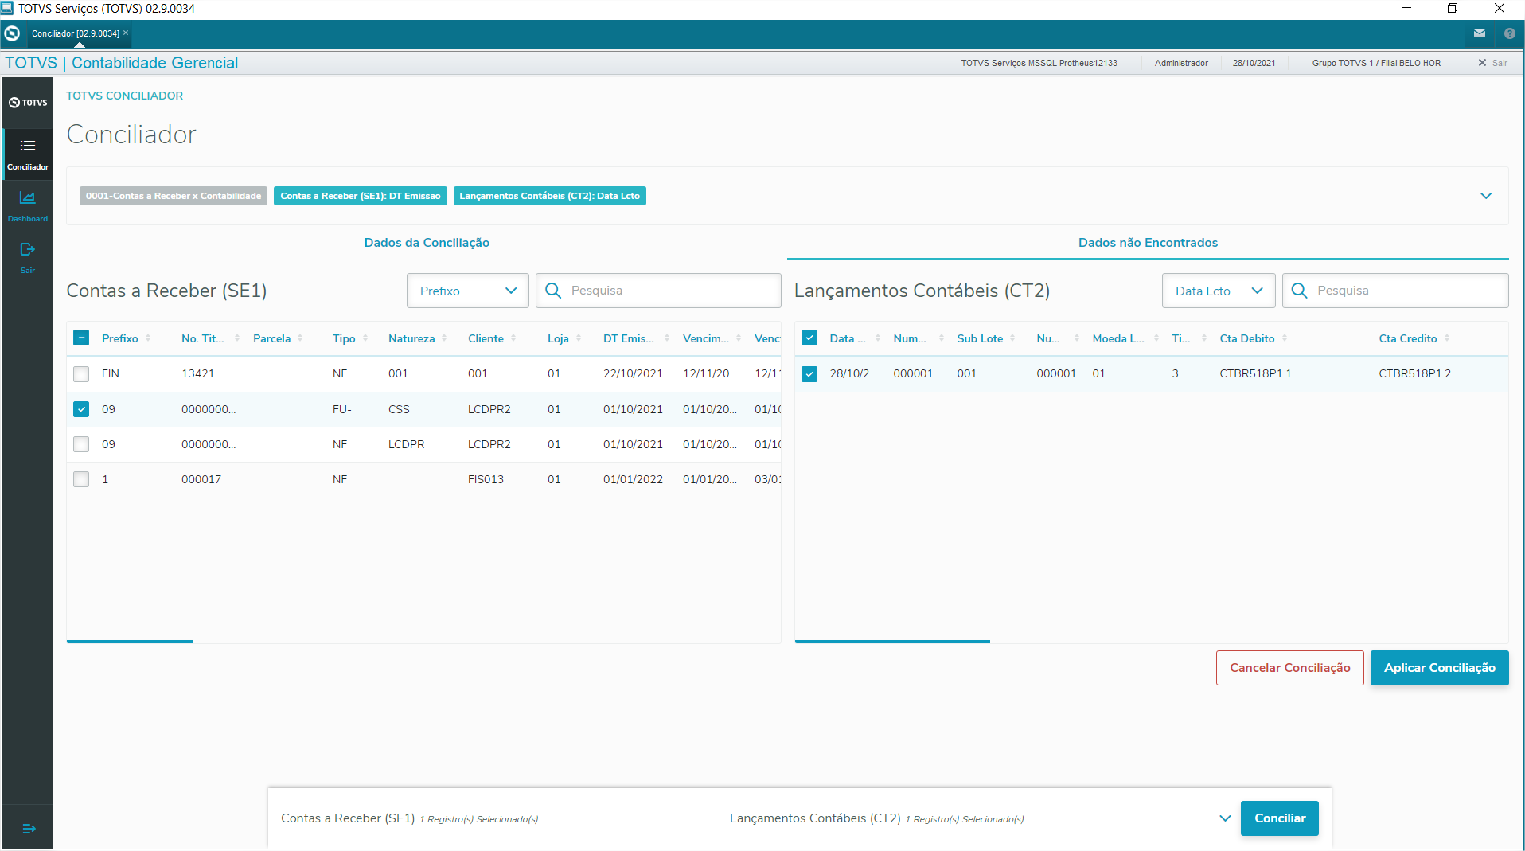Click the TOTVS round logo in top bar
1525x851 pixels.
[12, 33]
